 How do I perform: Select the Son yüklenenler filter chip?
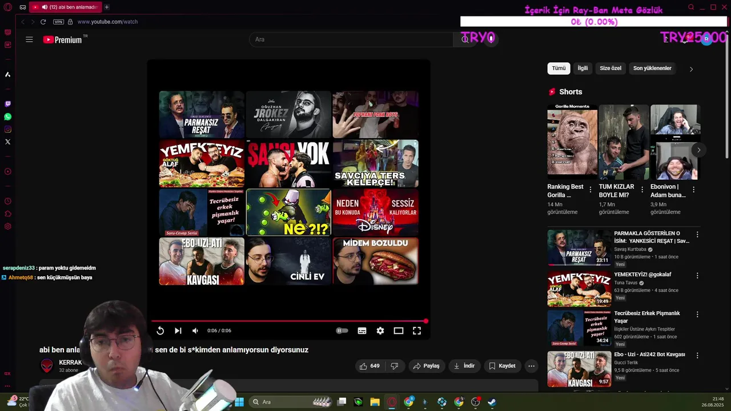(652, 68)
